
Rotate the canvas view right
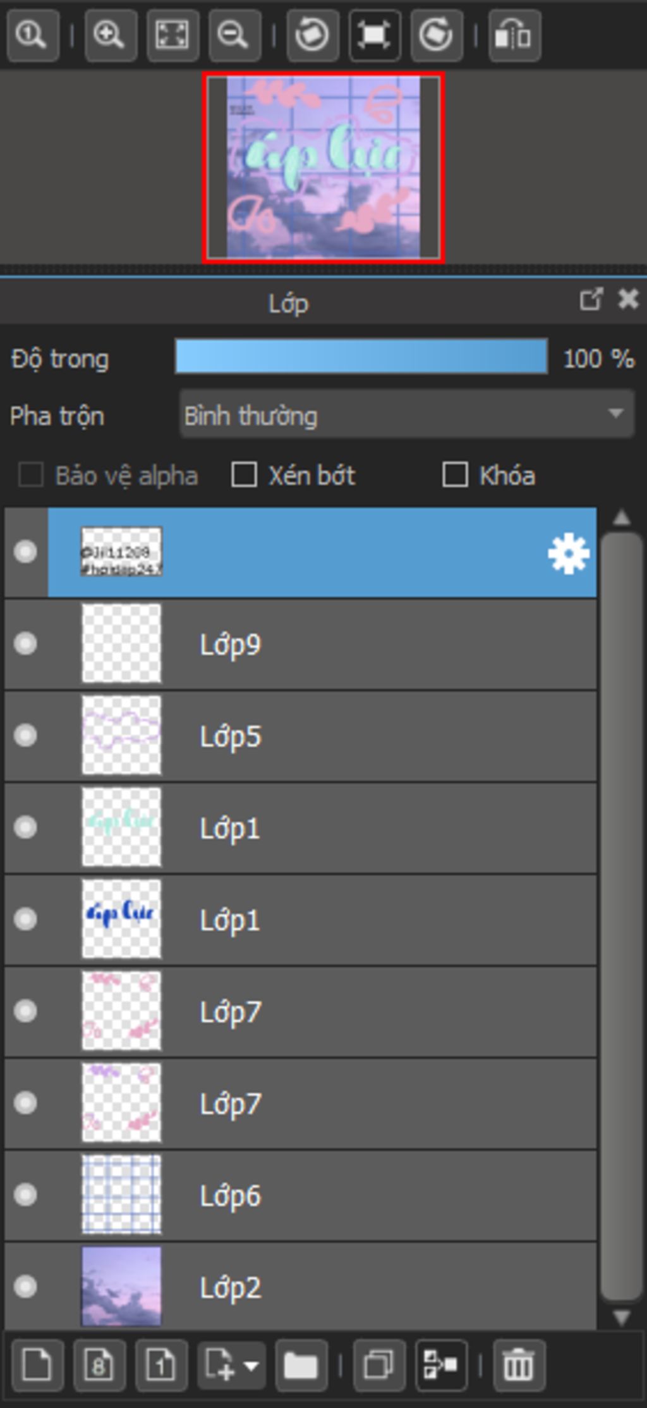[x=437, y=35]
